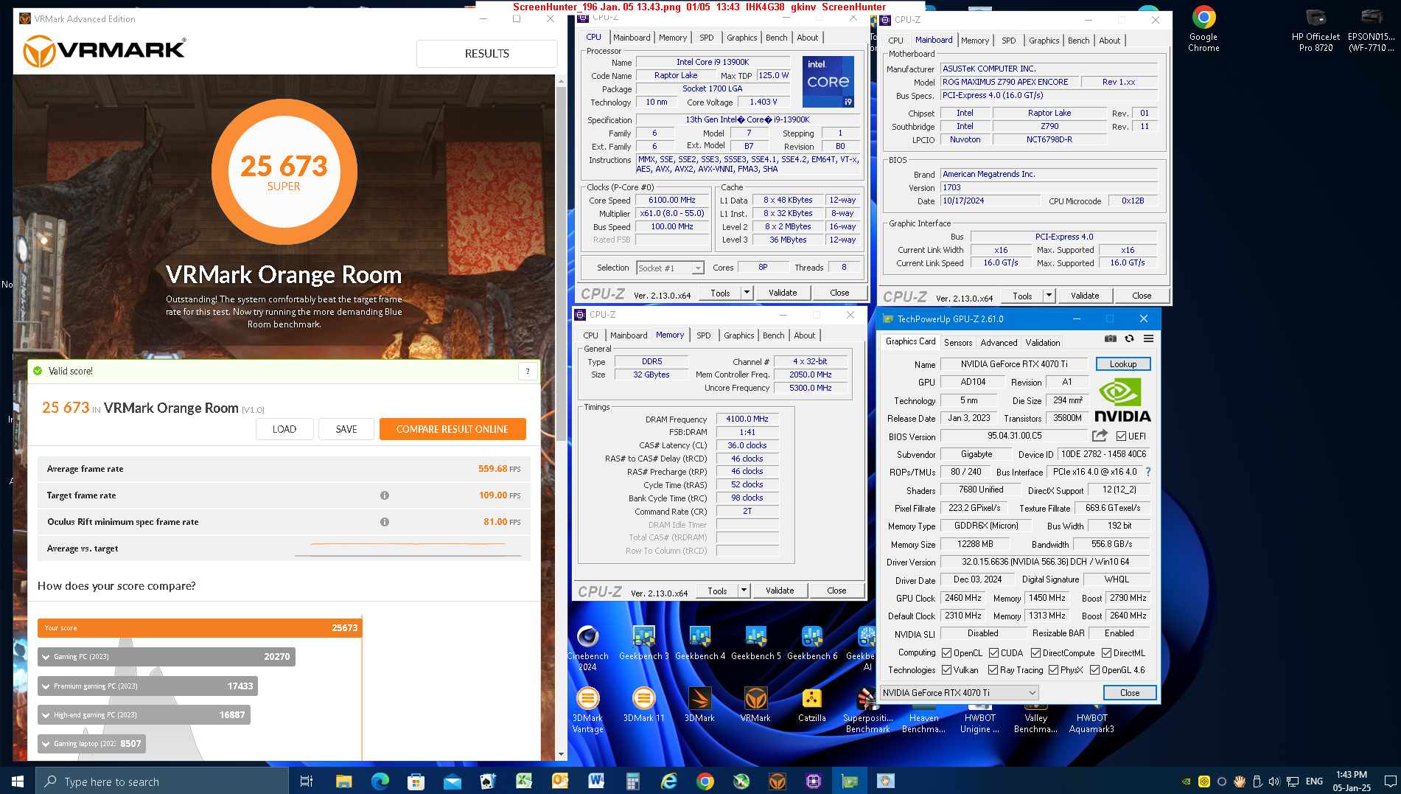The width and height of the screenshot is (1401, 794).
Task: Select Bench tab in the CPU-Z Mainboard window
Action: pos(1078,41)
